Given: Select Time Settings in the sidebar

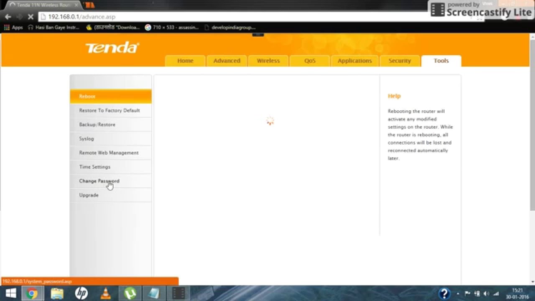Looking at the screenshot, I should point(111,167).
